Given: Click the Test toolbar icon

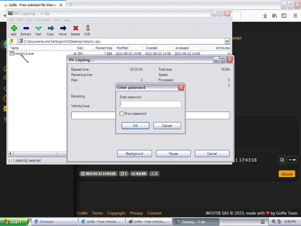Looking at the screenshot, I should coord(38,30).
